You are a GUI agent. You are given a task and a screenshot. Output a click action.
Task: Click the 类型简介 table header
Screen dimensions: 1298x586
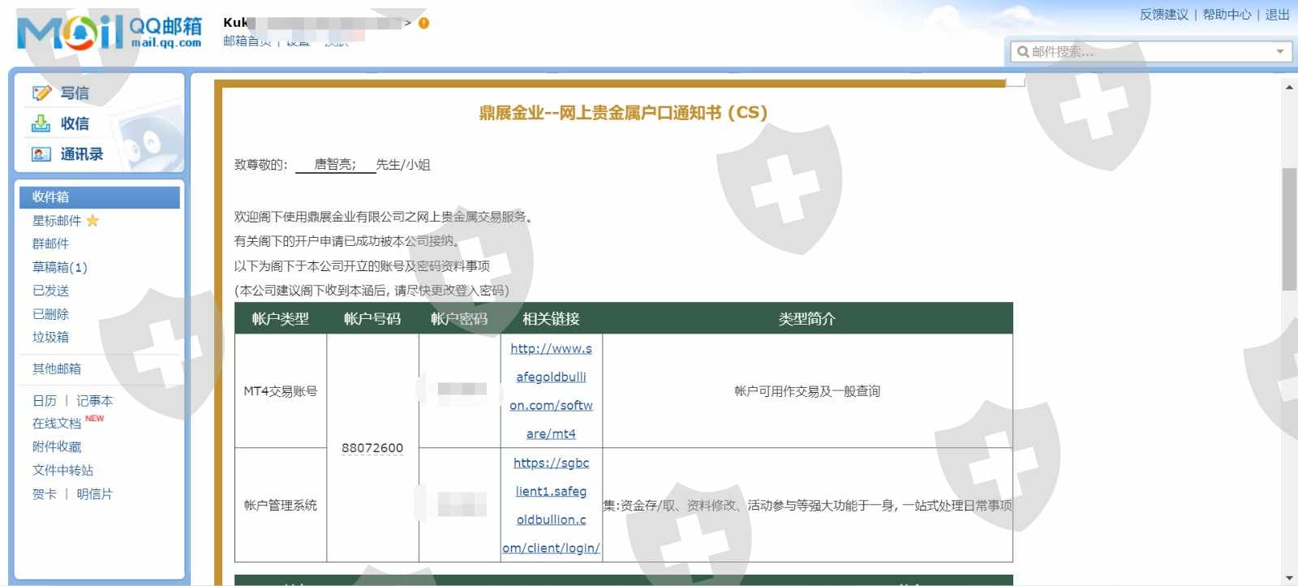click(807, 319)
